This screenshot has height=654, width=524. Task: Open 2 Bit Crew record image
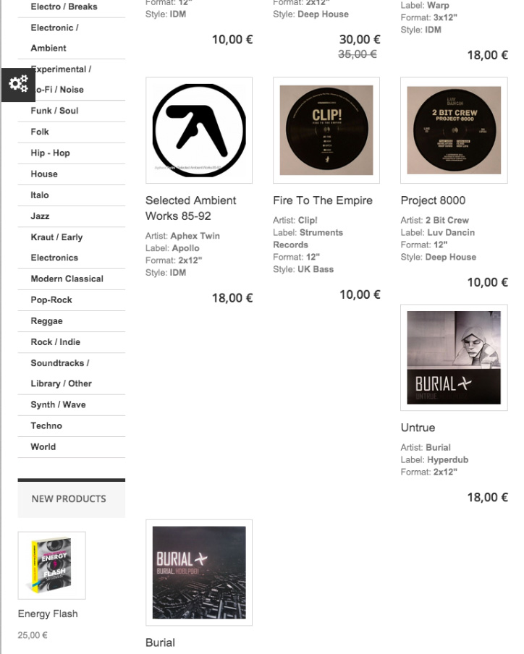454,130
